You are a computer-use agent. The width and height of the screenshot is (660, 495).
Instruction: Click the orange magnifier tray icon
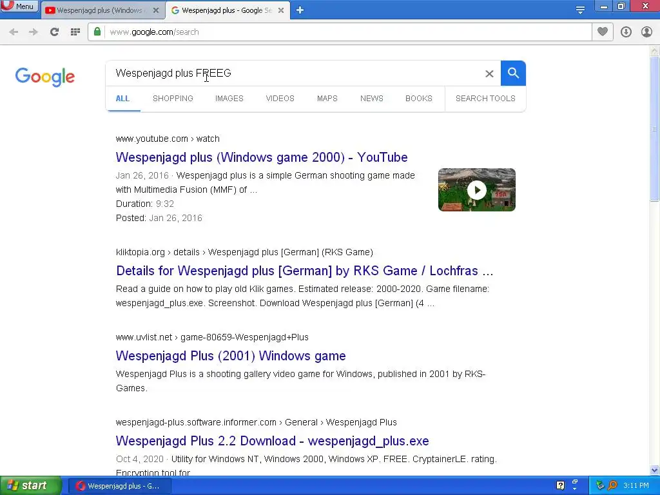[612, 486]
